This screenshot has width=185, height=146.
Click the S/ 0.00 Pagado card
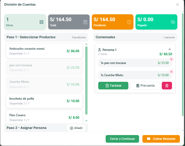[156, 22]
